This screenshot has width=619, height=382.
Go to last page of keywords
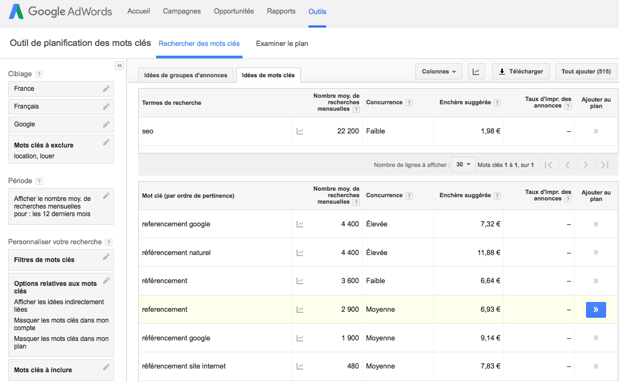[605, 165]
